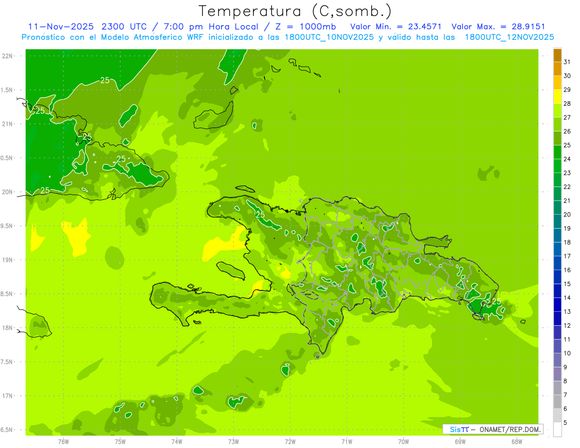Click the "75W" longitude label
The height and width of the screenshot is (448, 580).
tap(120, 442)
